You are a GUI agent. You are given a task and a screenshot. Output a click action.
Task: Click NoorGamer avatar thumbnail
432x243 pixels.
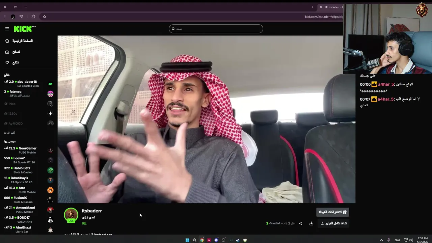[50, 151]
